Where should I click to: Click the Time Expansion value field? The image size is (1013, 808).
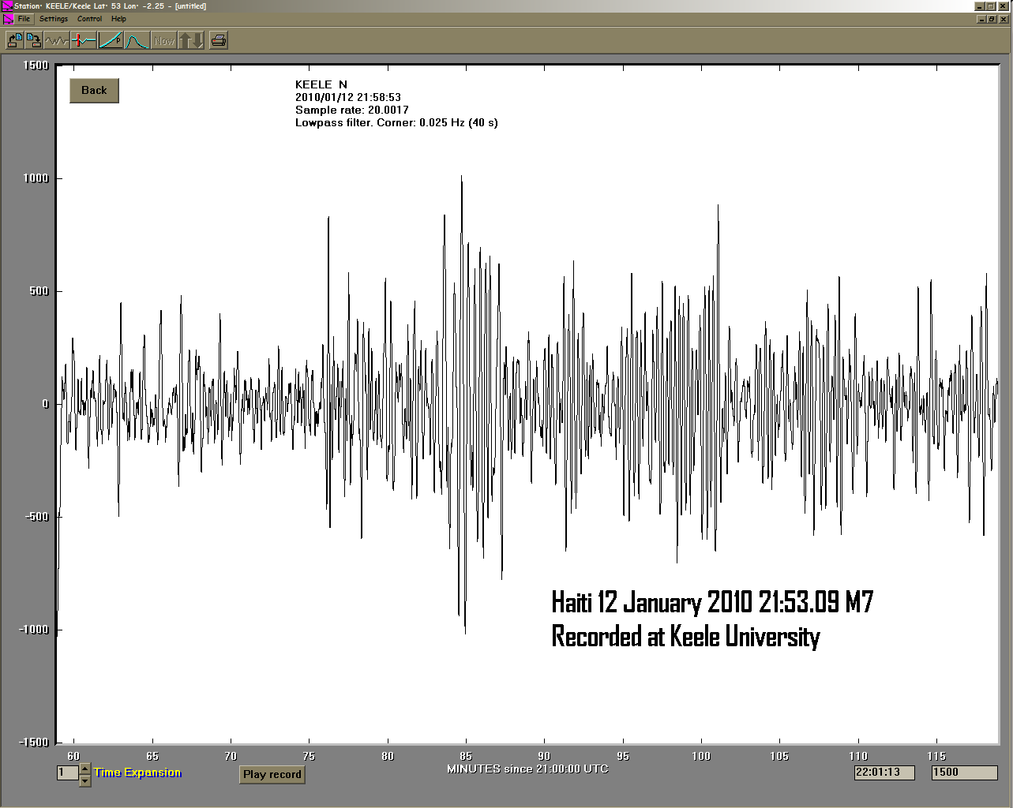(67, 773)
